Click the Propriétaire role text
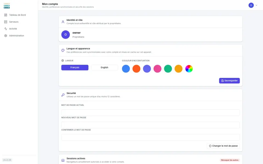This screenshot has width=263, height=164. (78, 37)
